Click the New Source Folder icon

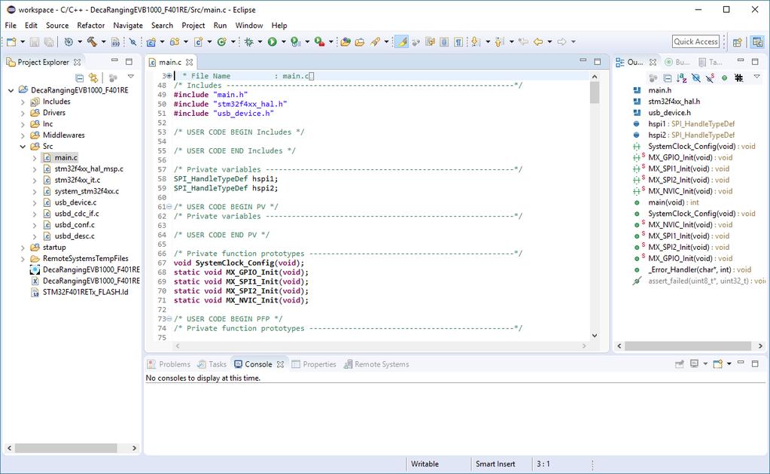pyautogui.click(x=175, y=41)
